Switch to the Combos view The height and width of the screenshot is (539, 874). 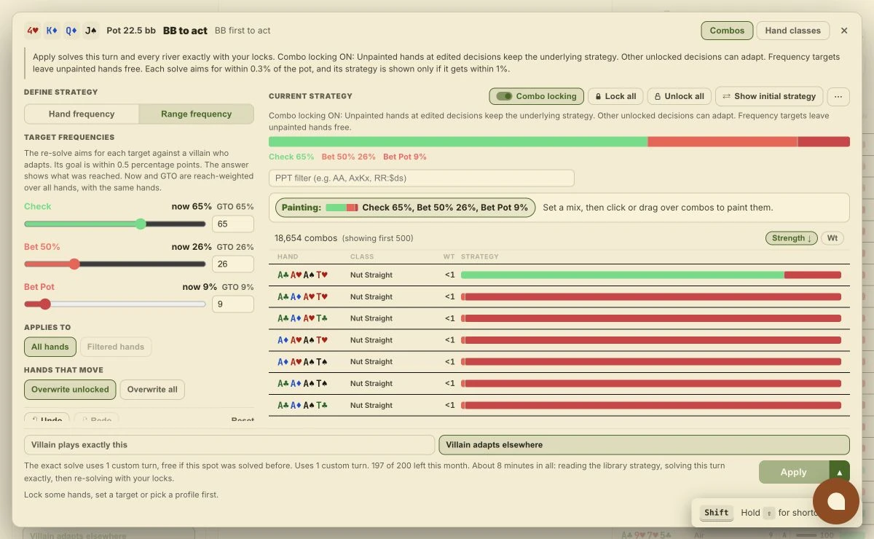click(727, 31)
